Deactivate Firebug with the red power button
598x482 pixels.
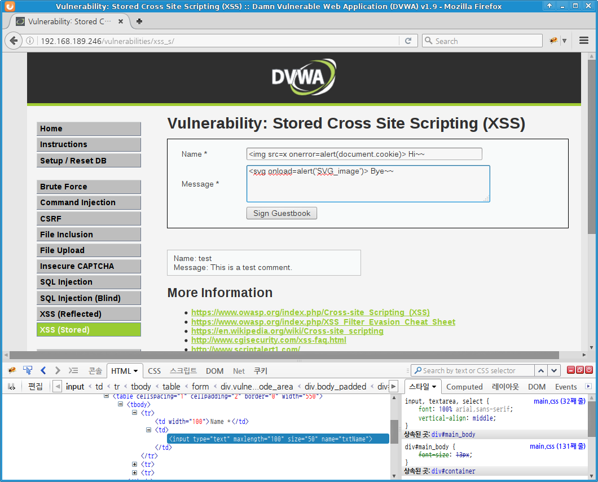(589, 370)
